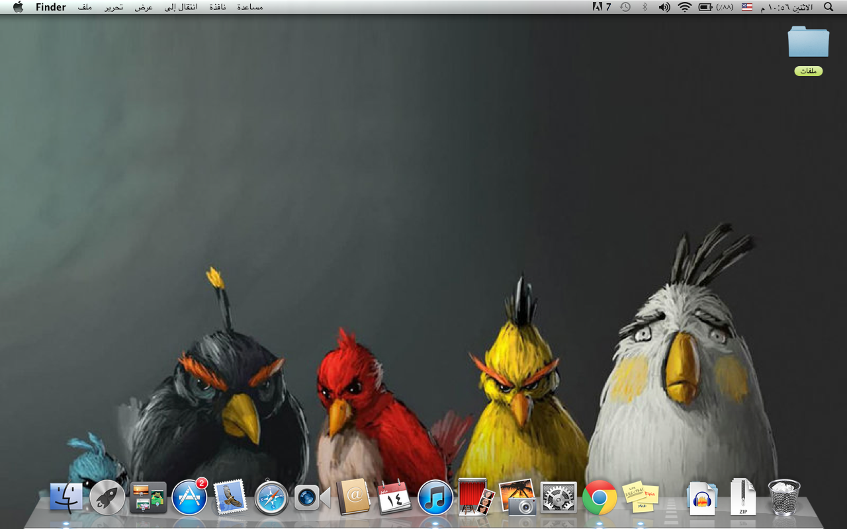Open the Trash in the Dock
This screenshot has width=847, height=529.
point(784,497)
